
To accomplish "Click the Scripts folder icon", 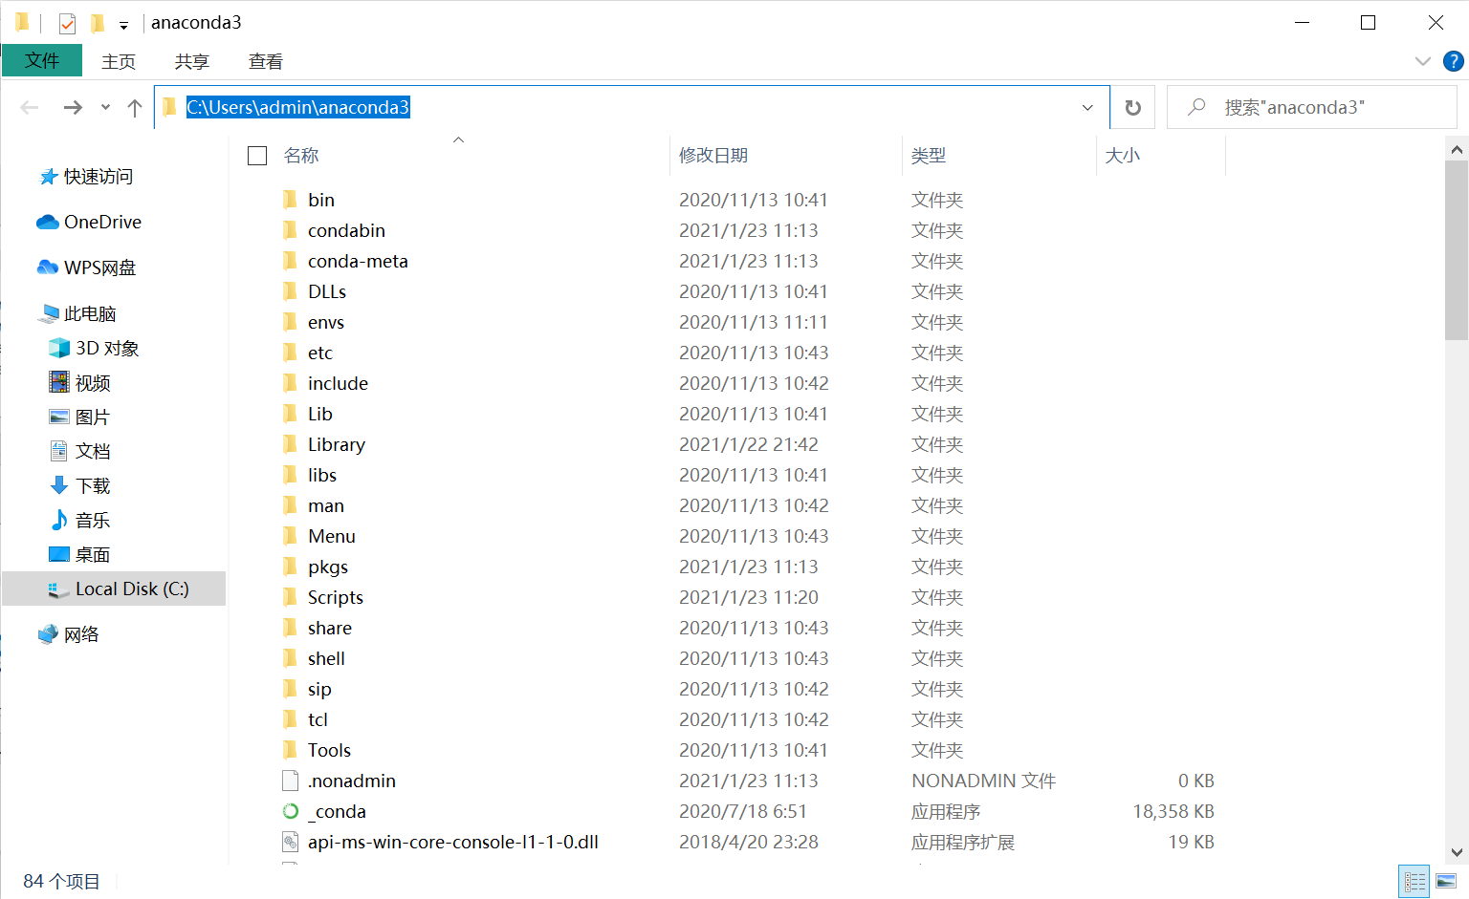I will [290, 597].
